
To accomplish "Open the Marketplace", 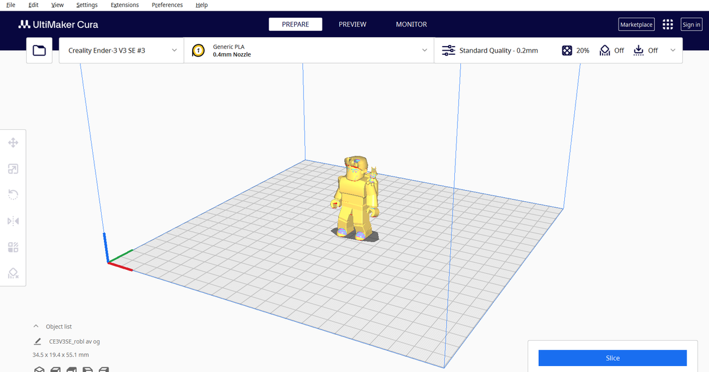I will coord(636,24).
